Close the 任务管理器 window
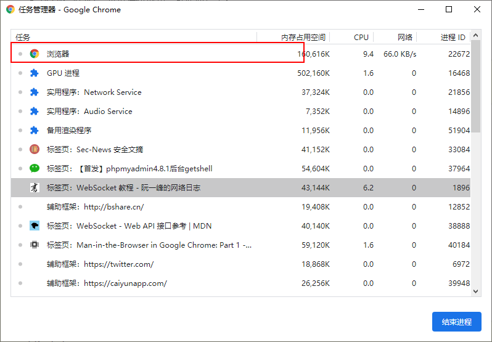Viewport: 492px width, 342px height. [477, 9]
